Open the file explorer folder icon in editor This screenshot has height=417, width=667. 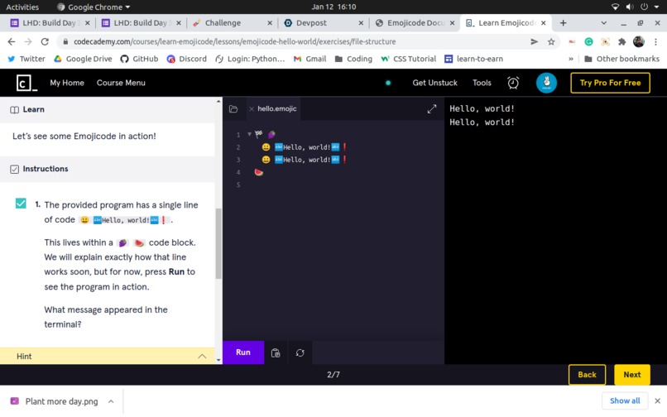[233, 109]
